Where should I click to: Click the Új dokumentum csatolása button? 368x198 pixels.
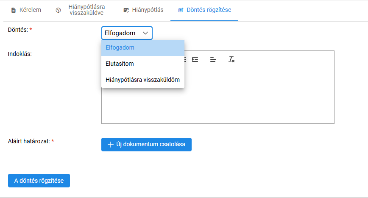point(146,145)
